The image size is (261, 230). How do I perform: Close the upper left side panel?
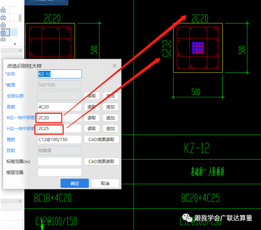[20, 50]
